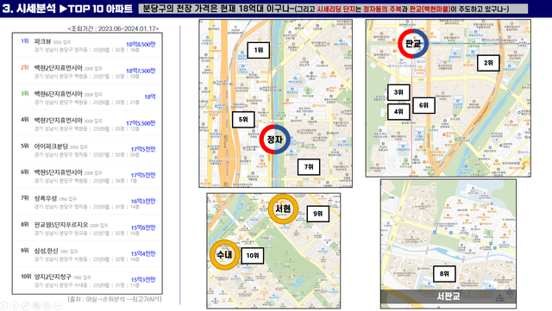Activate the slideshow zoom magnifier icon
The width and height of the screenshot is (552, 311).
click(47, 306)
